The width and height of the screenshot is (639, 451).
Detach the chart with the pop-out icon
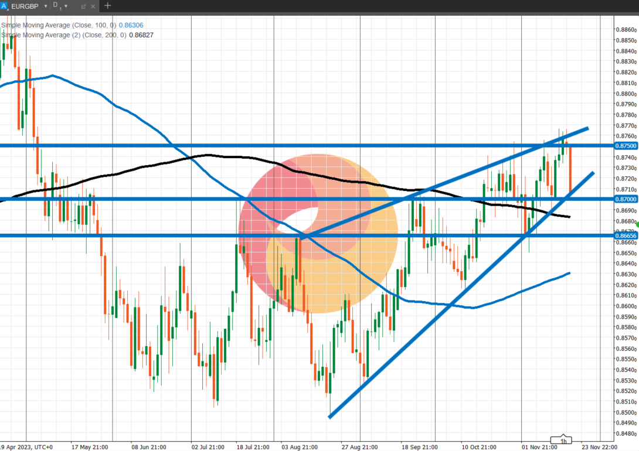point(83,6)
